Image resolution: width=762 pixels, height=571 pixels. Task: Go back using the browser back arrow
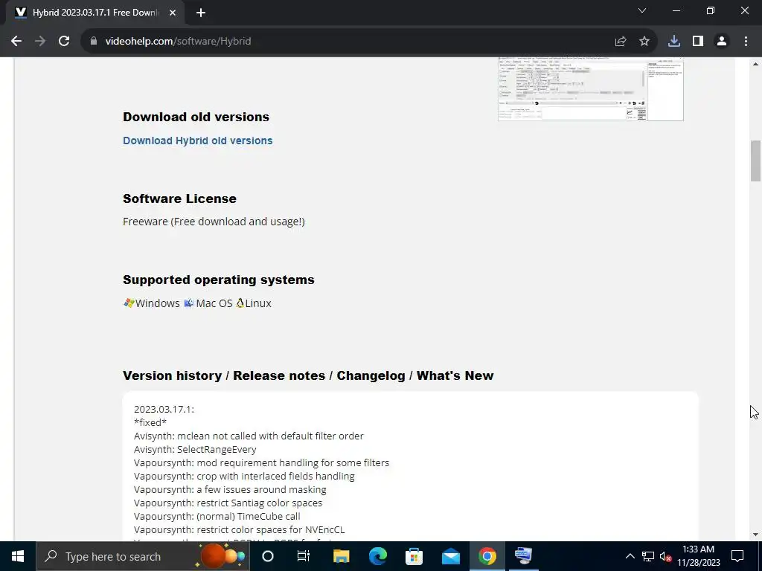[x=16, y=42]
